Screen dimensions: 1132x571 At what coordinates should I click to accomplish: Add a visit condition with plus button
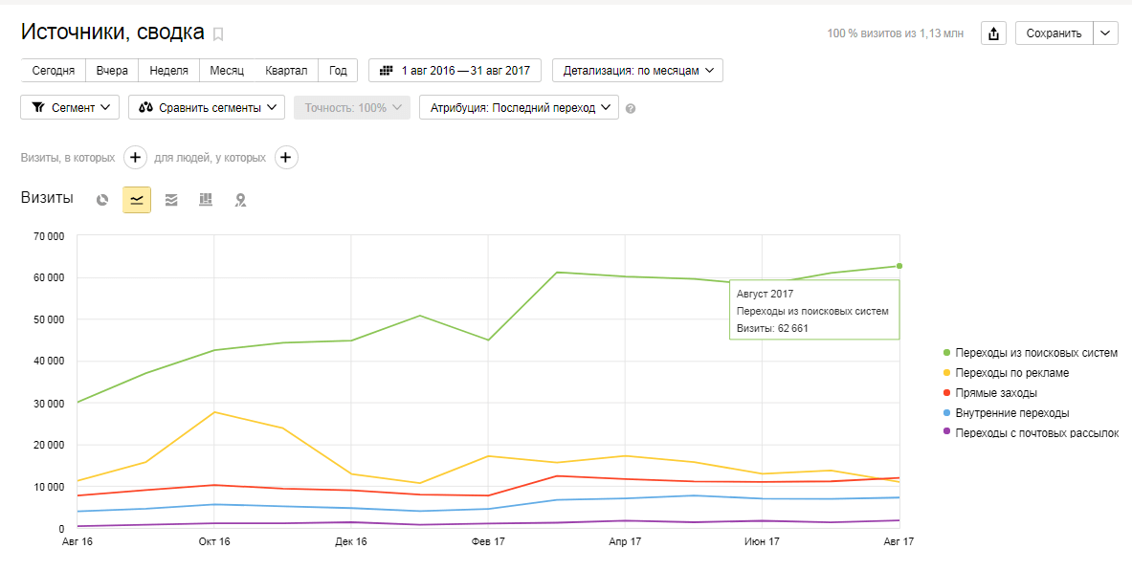coord(135,158)
